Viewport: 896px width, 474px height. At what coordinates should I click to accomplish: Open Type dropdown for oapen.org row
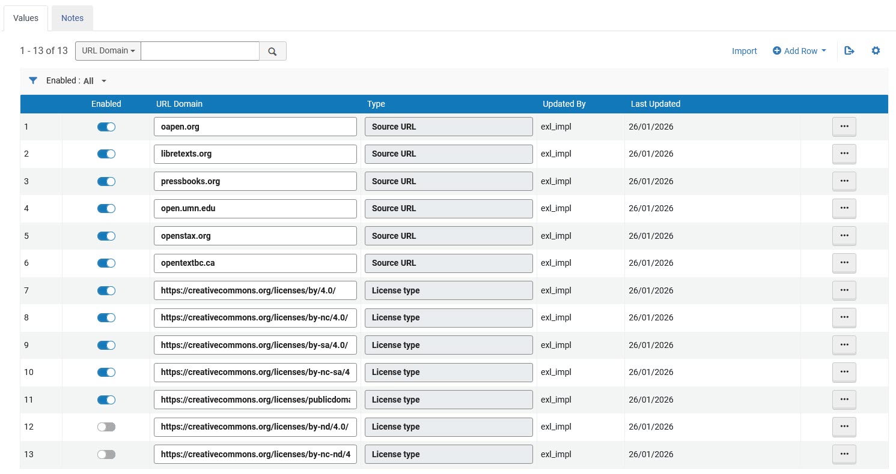449,127
